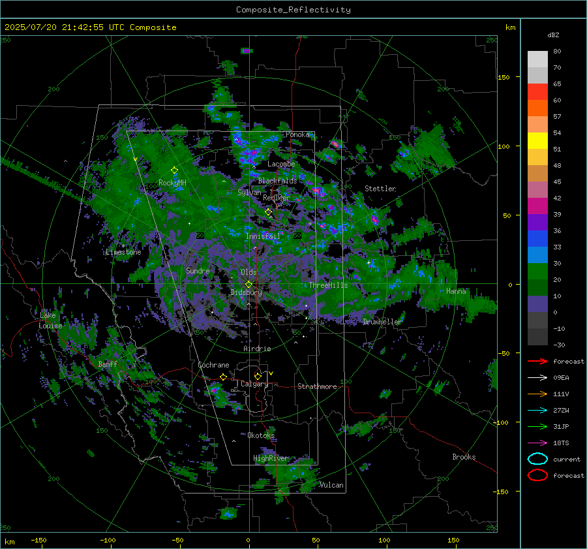
Task: Click the RockyMH label
Action: (172, 183)
